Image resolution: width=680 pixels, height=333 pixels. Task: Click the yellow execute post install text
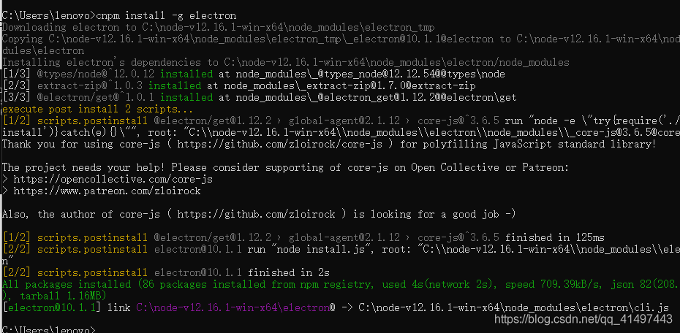click(97, 109)
